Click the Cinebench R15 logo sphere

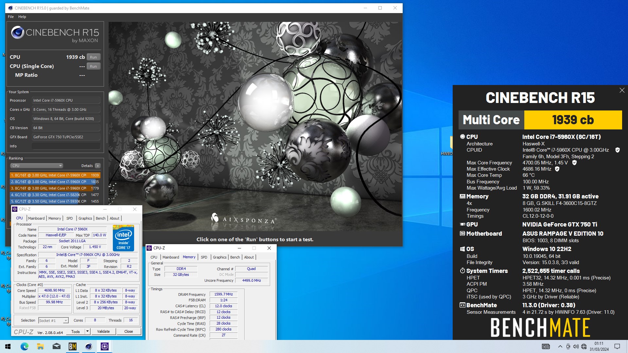pyautogui.click(x=18, y=32)
